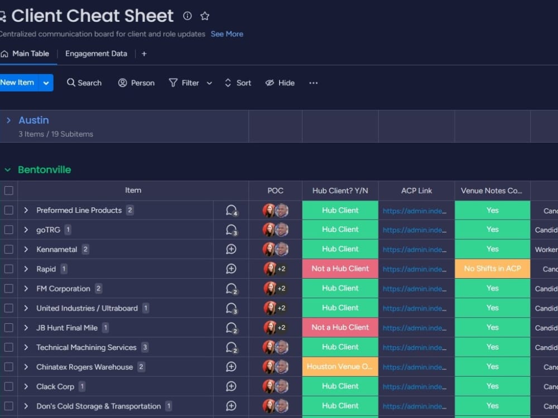
Task: Open JB Hunt Final Mile updates
Action: click(232, 328)
